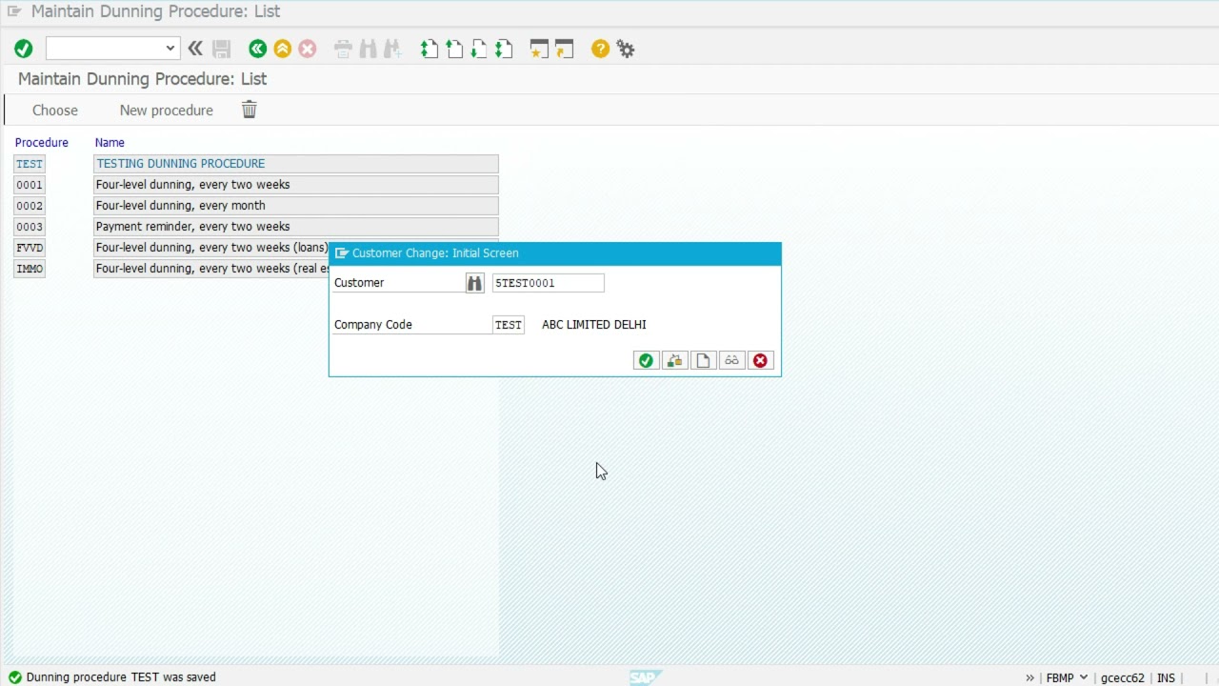1219x686 pixels.
Task: Click the Print icon
Action: (343, 49)
